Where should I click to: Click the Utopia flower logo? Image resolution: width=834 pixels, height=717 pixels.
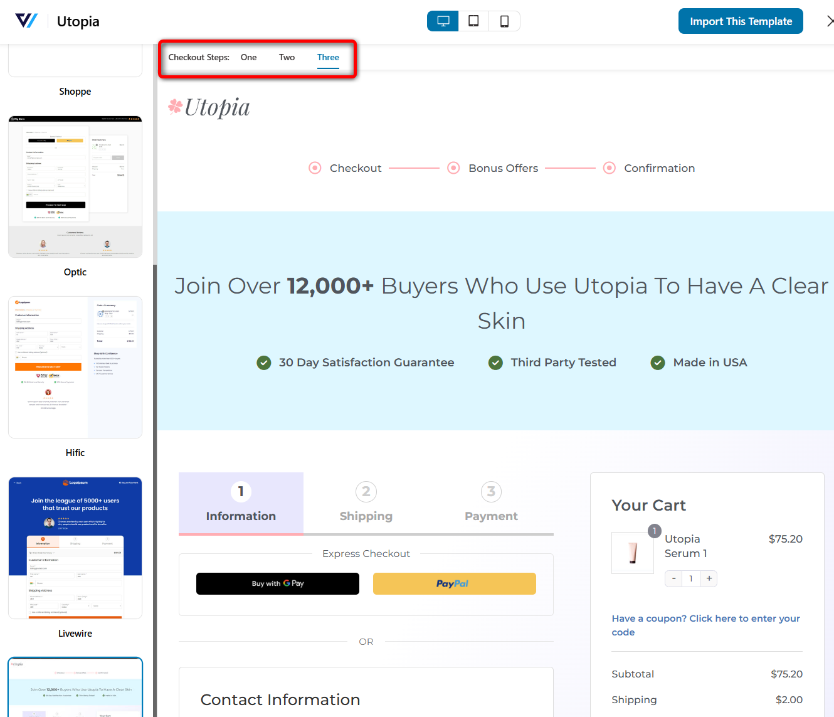click(209, 107)
